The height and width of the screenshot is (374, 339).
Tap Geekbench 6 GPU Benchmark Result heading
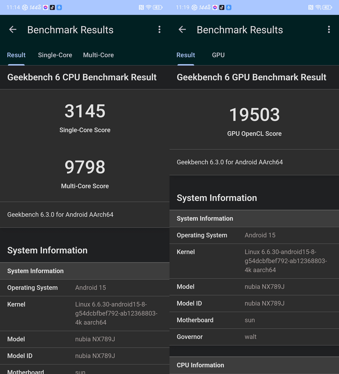(252, 77)
